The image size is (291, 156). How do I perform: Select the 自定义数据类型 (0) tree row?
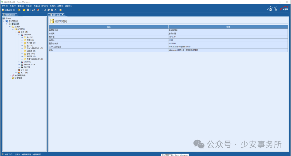tap(33, 59)
